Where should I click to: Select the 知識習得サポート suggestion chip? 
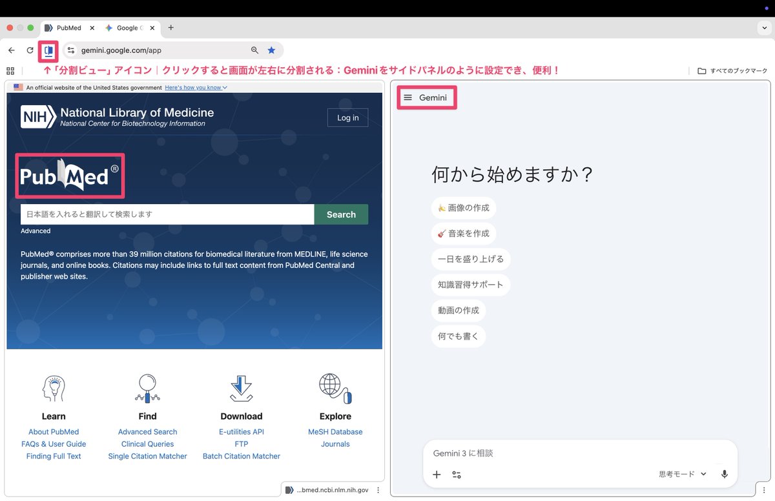471,285
